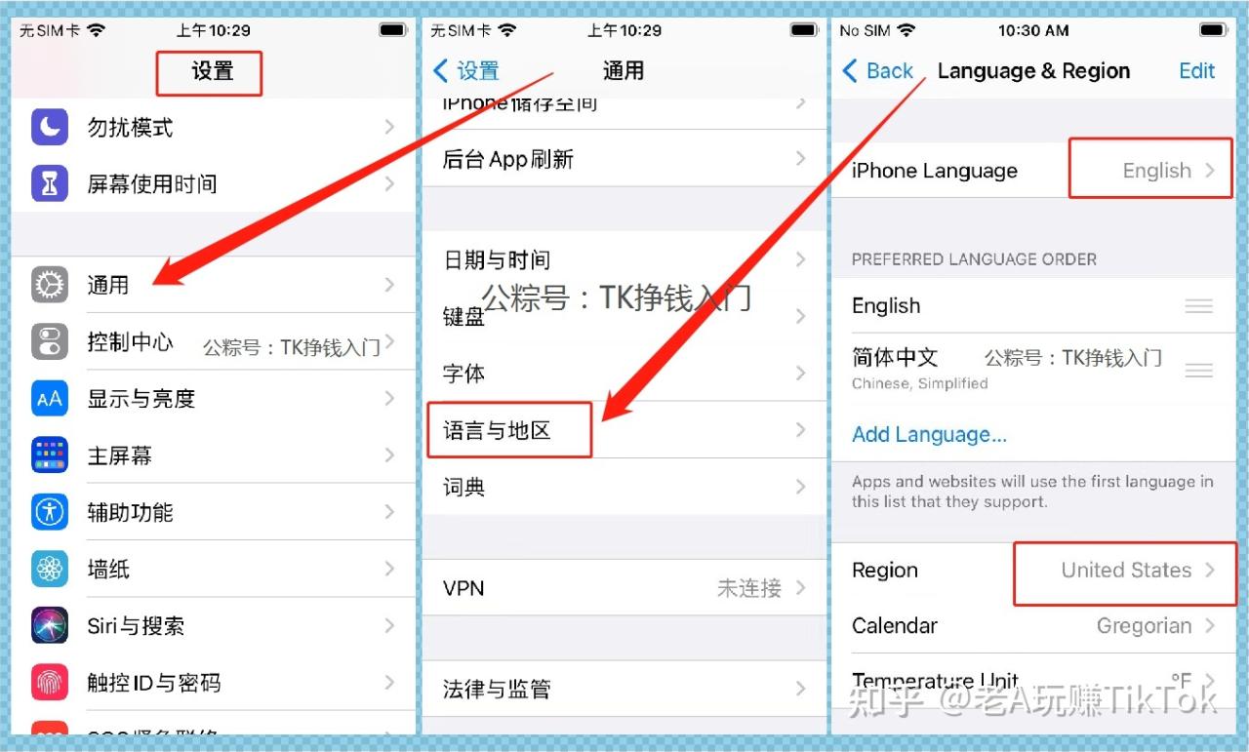Open 显示与亮度 settings row

pos(214,398)
